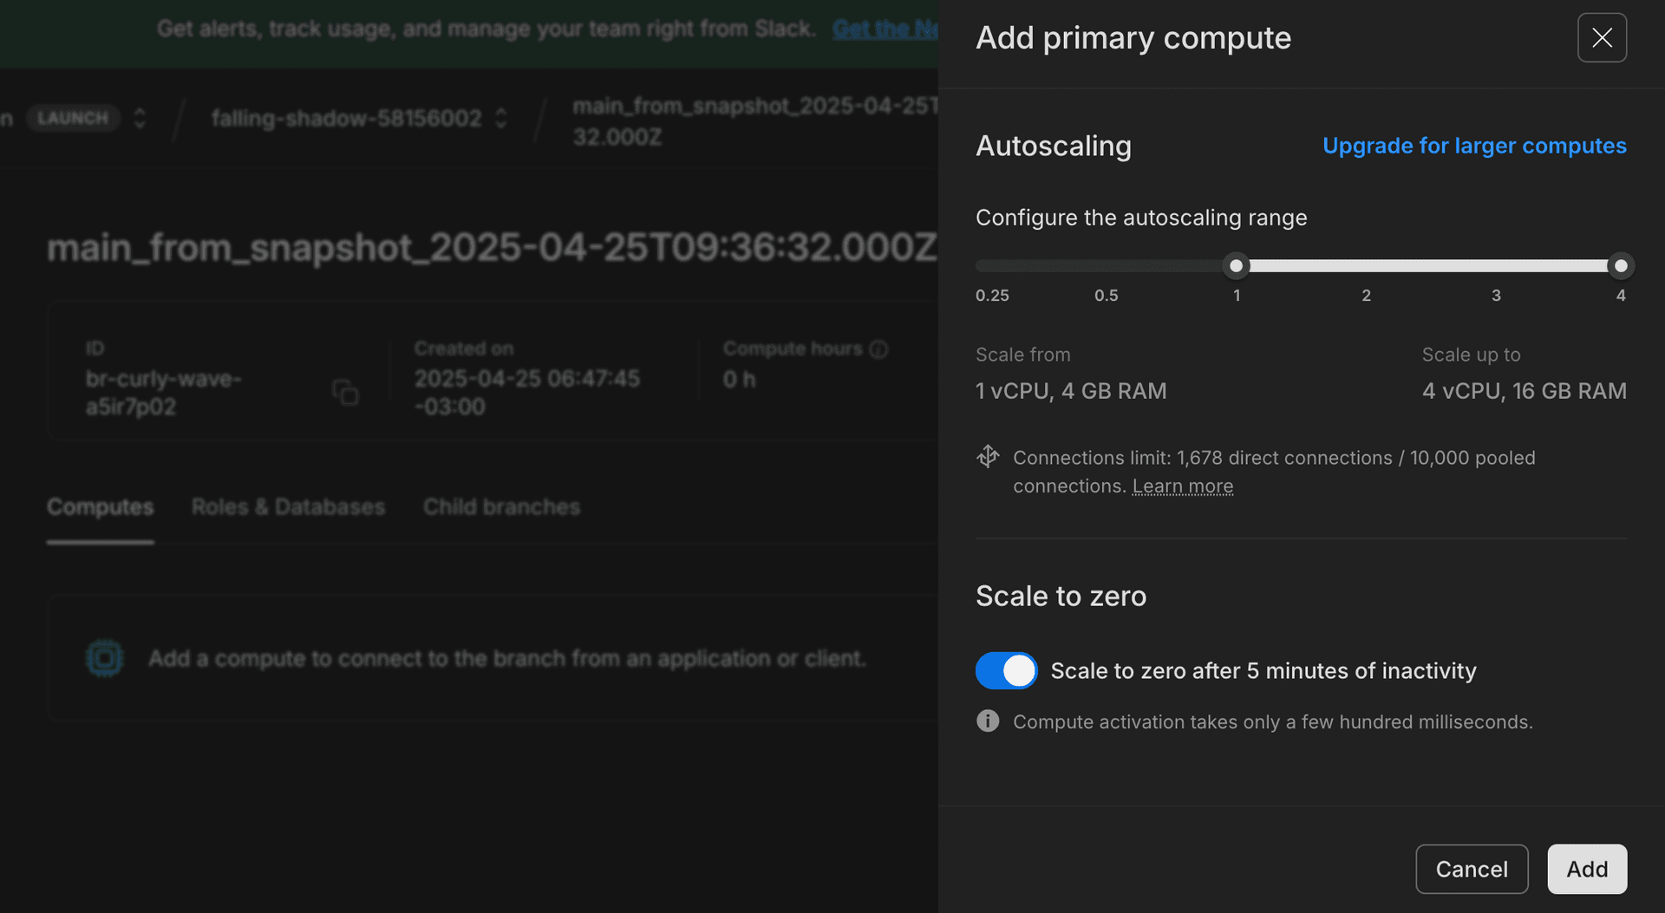
Task: Click the info icon next to Compute hours
Action: pyautogui.click(x=879, y=349)
